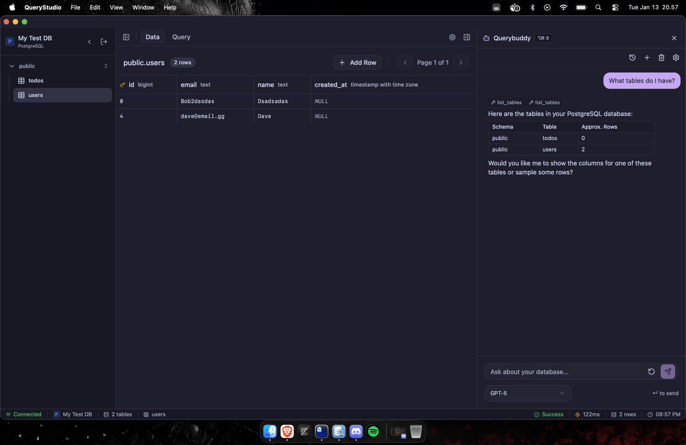Open the database search app in Dock
The image size is (686, 445).
(x=339, y=431)
